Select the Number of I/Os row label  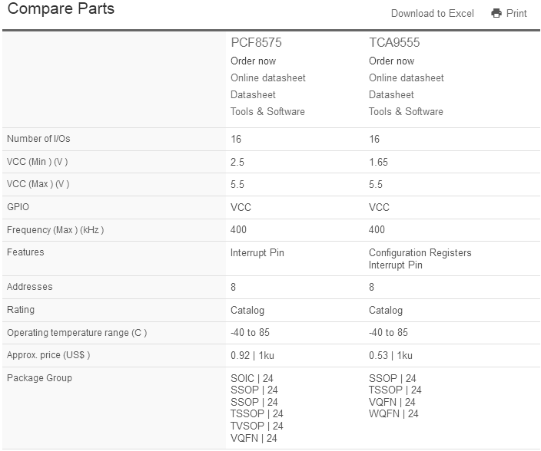(x=38, y=139)
